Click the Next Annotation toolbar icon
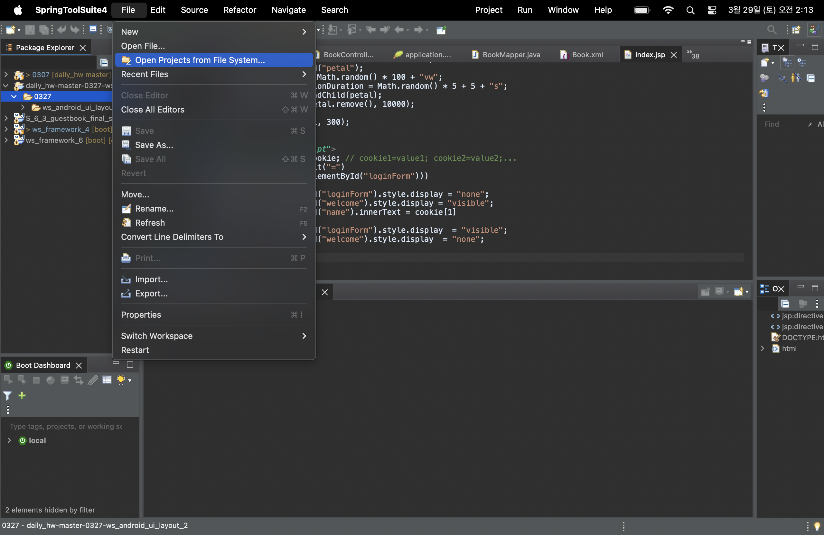The height and width of the screenshot is (535, 824). click(332, 30)
